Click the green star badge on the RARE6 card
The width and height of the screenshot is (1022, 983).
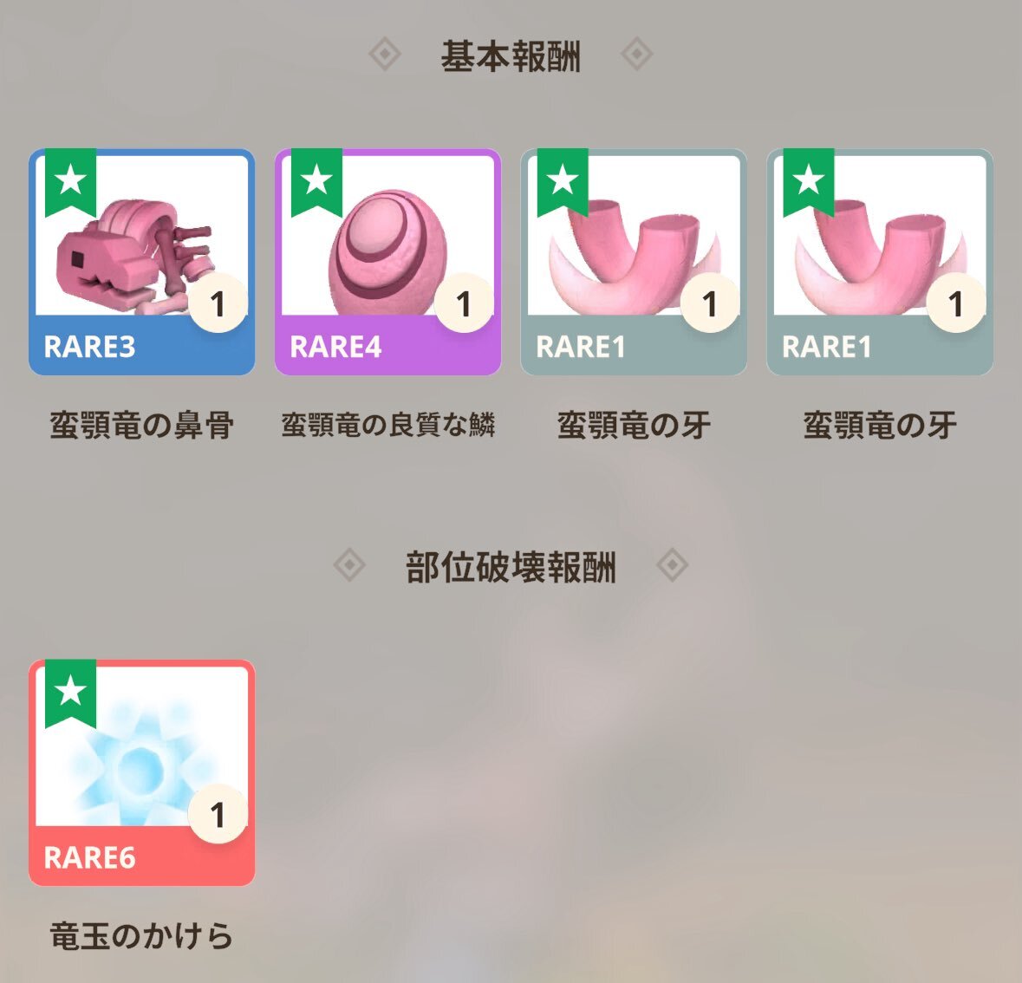point(70,693)
